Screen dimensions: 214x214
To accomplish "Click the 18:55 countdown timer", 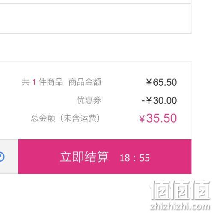I will coord(135,158).
